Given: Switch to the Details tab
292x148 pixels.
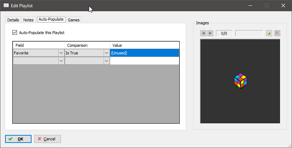Looking at the screenshot, I should pyautogui.click(x=13, y=20).
